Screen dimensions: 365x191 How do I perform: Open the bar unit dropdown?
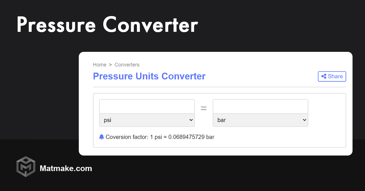[x=260, y=120]
